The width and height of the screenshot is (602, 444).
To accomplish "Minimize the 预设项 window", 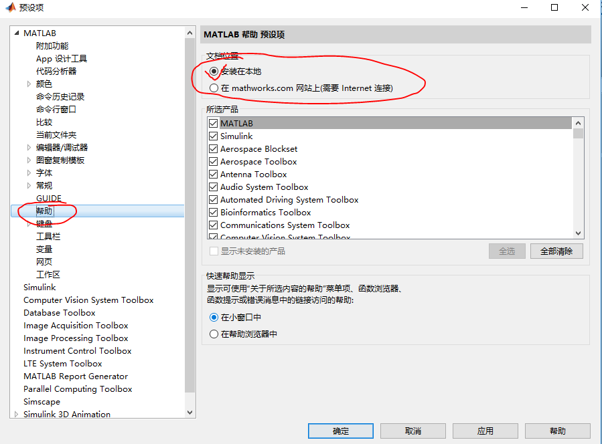I will [524, 7].
